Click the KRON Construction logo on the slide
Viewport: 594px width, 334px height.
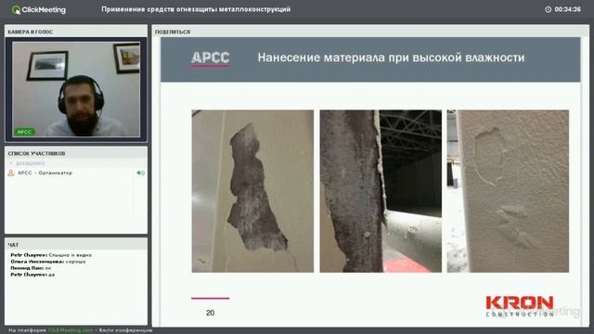[x=520, y=306]
